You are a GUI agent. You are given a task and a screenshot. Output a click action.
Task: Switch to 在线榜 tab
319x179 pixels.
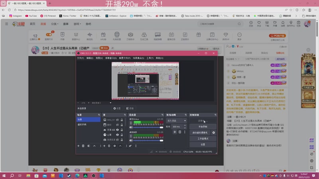click(x=233, y=53)
